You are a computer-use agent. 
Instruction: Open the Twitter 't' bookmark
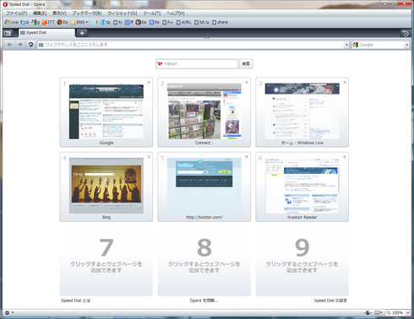click(95, 22)
